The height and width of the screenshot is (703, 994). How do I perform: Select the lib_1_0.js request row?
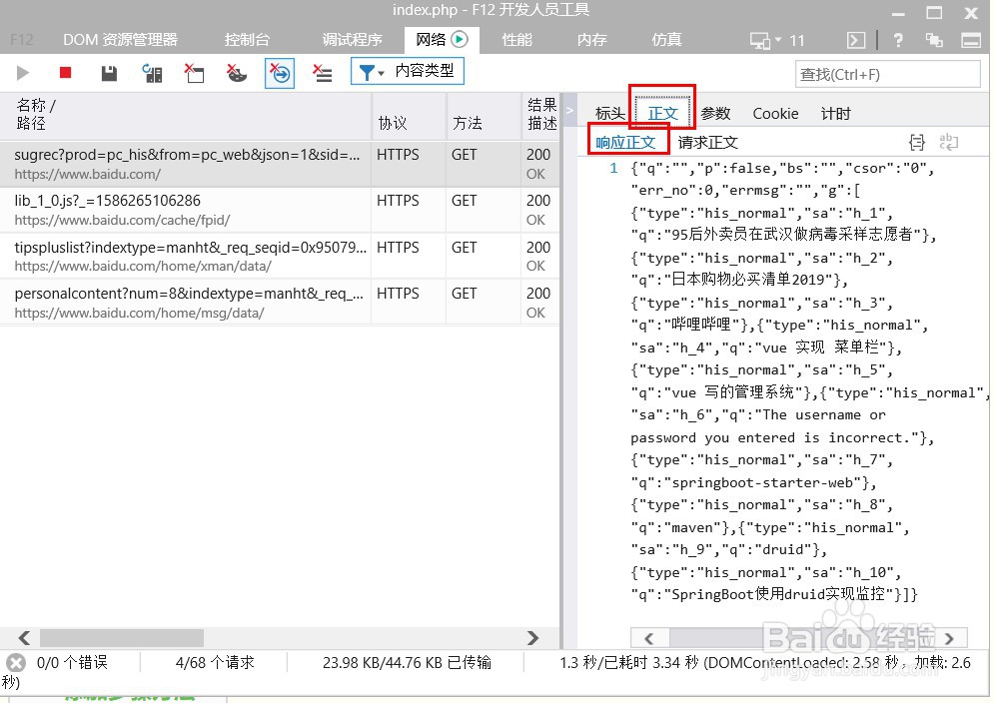pos(280,211)
